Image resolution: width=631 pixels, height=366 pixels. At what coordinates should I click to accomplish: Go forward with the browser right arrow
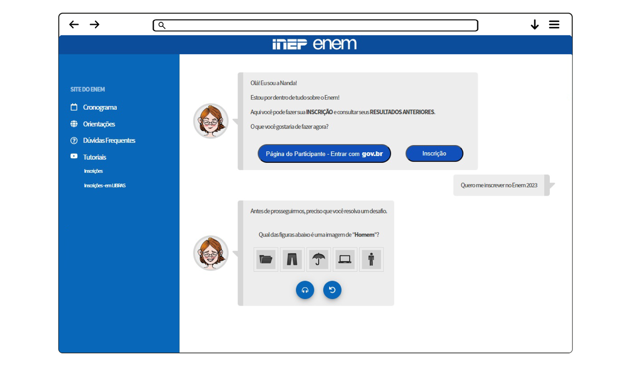point(94,25)
